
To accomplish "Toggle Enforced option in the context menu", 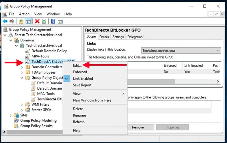I will 80,72.
